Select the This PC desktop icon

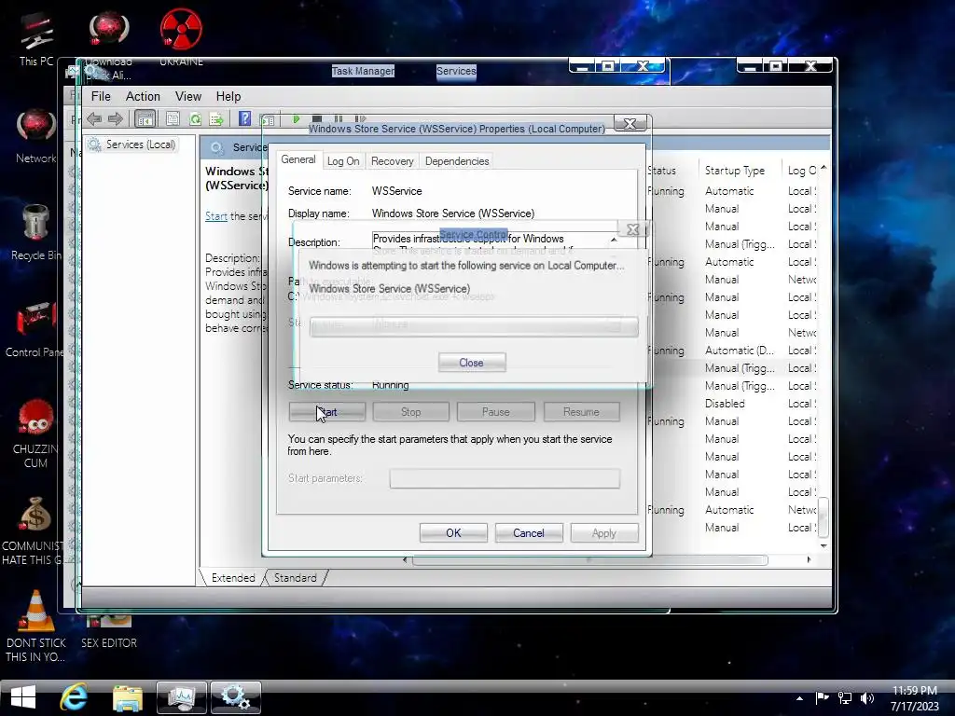36,39
